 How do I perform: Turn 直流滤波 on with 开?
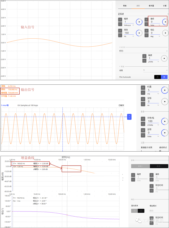click(135, 211)
